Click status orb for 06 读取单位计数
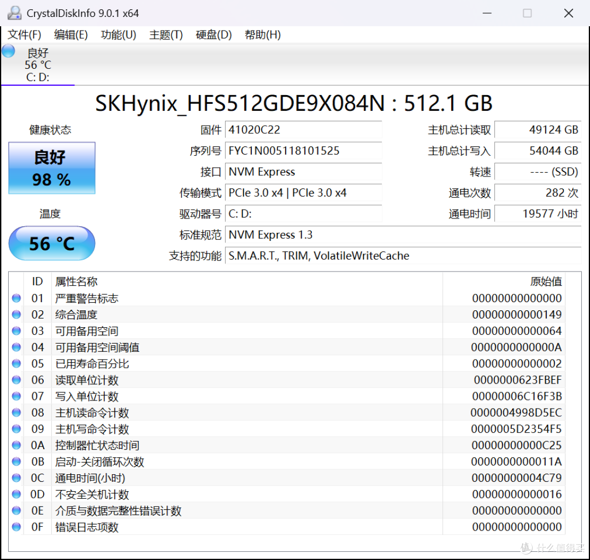 [x=16, y=380]
